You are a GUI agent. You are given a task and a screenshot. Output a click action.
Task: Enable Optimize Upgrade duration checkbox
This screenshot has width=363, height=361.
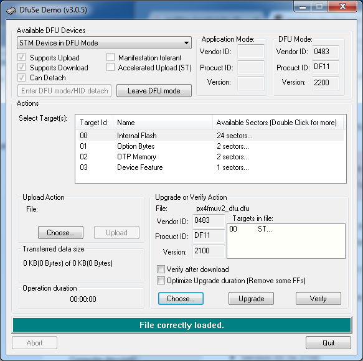pyautogui.click(x=161, y=281)
